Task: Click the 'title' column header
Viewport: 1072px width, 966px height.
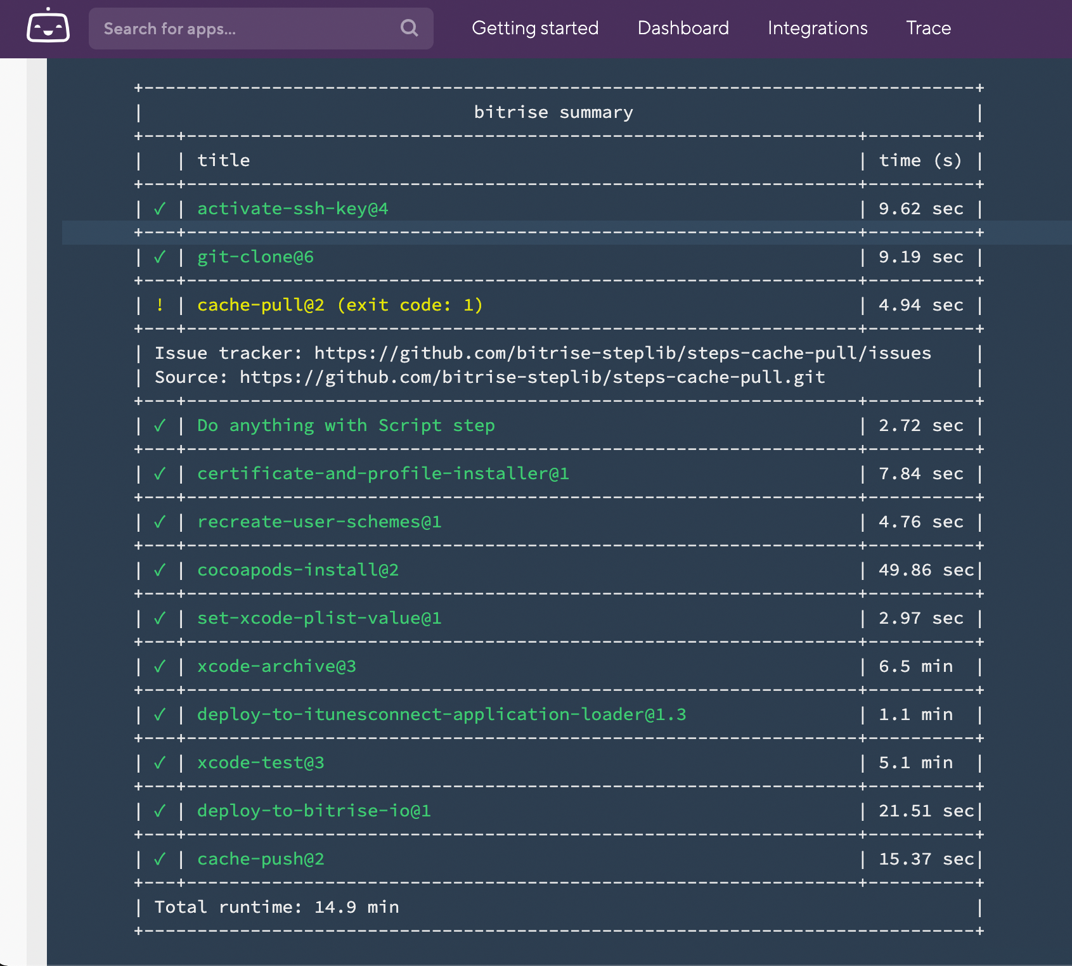Action: tap(224, 160)
